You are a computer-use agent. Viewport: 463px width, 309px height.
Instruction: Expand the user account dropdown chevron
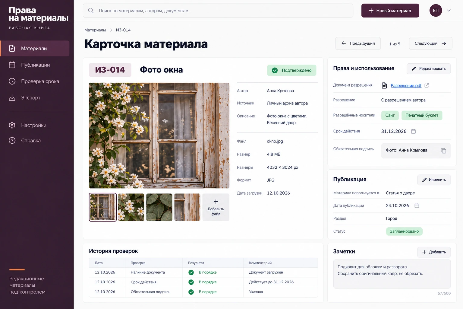(x=449, y=11)
